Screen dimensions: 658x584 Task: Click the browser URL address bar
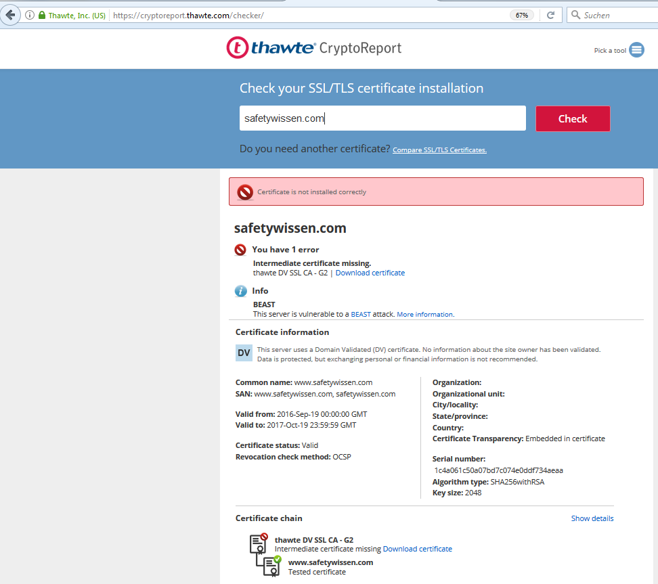(309, 15)
